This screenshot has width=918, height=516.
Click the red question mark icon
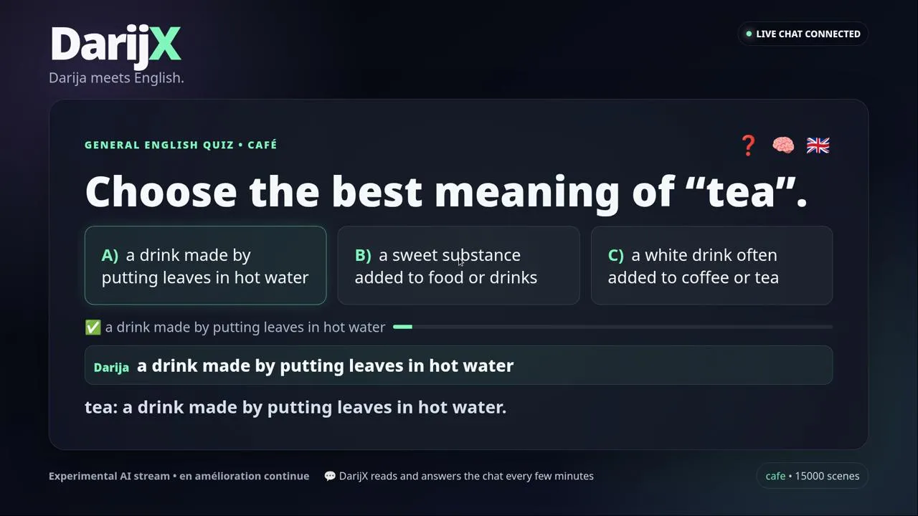(748, 145)
